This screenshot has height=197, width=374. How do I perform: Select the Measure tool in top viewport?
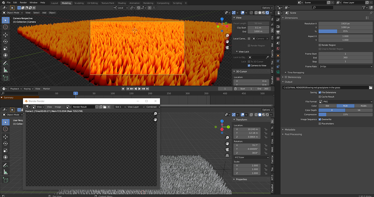pyautogui.click(x=5, y=70)
